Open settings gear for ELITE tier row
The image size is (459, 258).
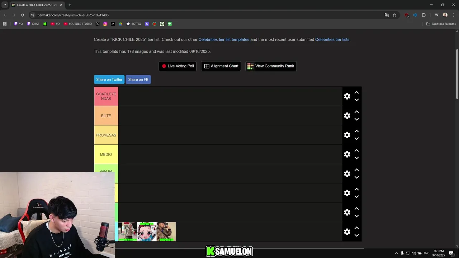tap(347, 116)
